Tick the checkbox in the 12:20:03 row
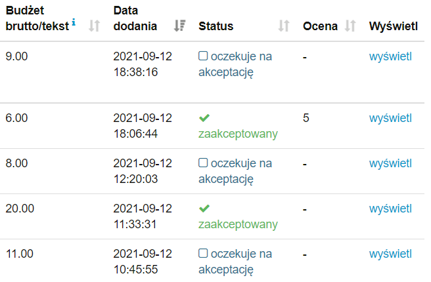 point(203,163)
